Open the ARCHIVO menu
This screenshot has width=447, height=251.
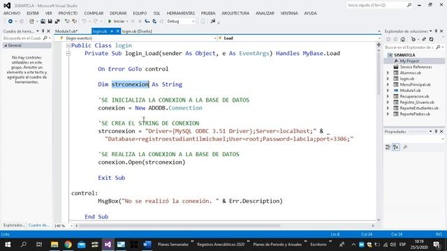click(12, 13)
